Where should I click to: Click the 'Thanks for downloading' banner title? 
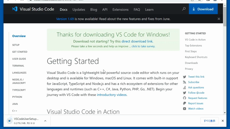(x=113, y=35)
